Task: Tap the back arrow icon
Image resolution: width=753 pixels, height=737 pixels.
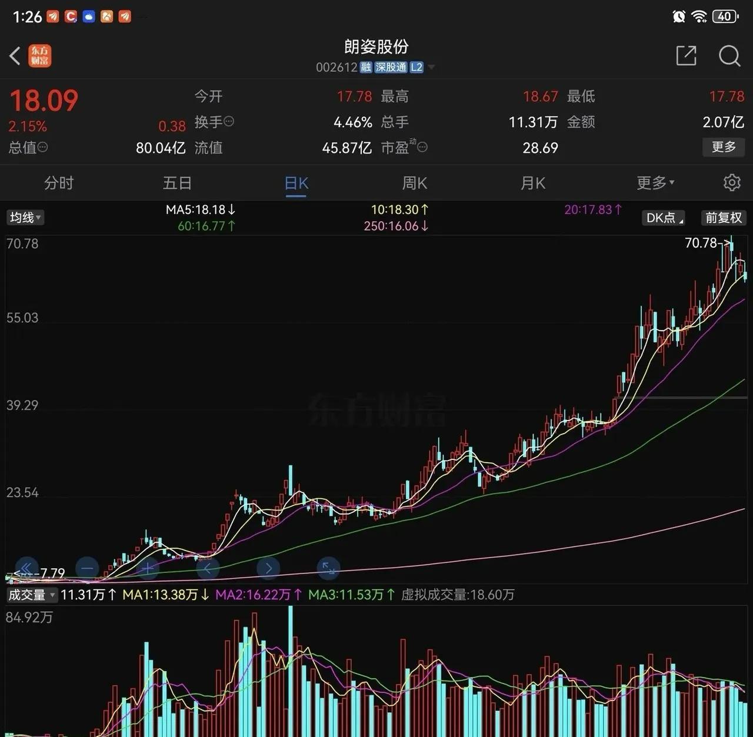Action: [15, 56]
